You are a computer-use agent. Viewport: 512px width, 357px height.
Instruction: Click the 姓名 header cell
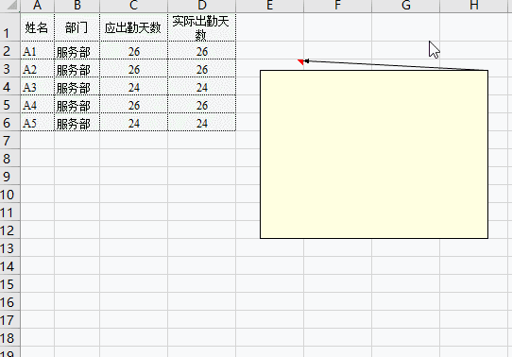(x=37, y=27)
